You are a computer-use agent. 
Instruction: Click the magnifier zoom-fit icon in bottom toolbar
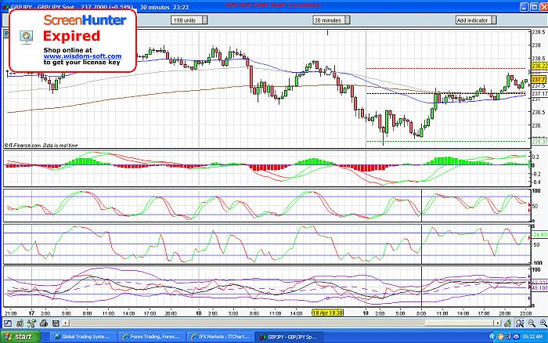[520, 323]
